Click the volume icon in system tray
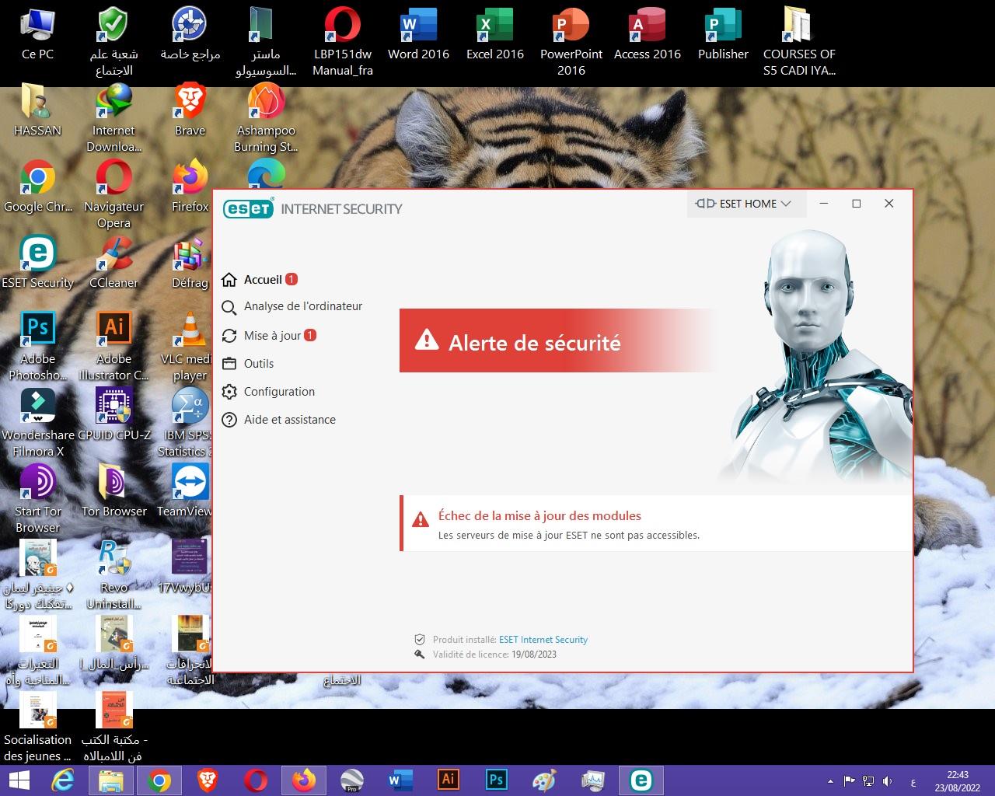 point(888,781)
